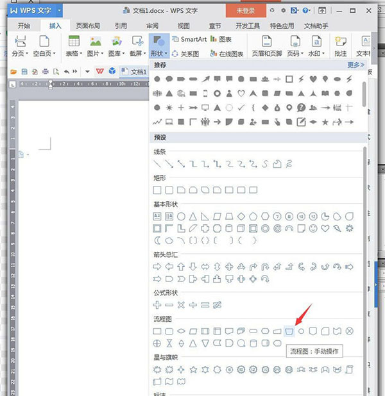The image size is (385, 396).
Task: Choose the right arrow in 箭头总汇
Action: pyautogui.click(x=157, y=267)
